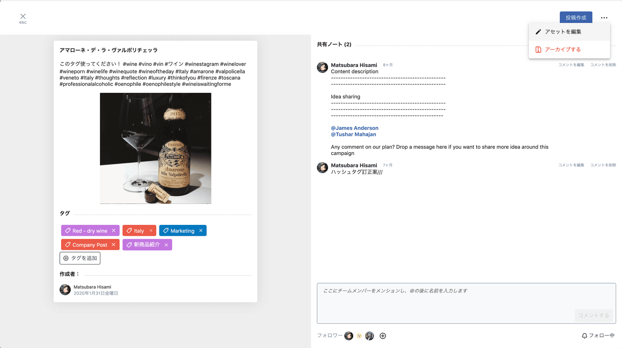This screenshot has width=622, height=348.
Task: Add a follower with the plus icon
Action: pyautogui.click(x=383, y=336)
